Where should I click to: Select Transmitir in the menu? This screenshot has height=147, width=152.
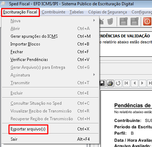click(50, 83)
